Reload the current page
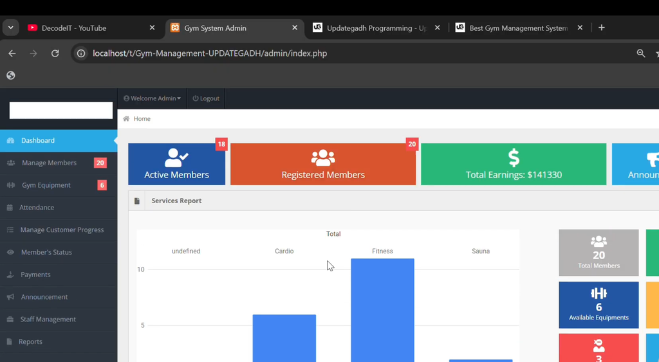The image size is (659, 362). click(x=55, y=53)
